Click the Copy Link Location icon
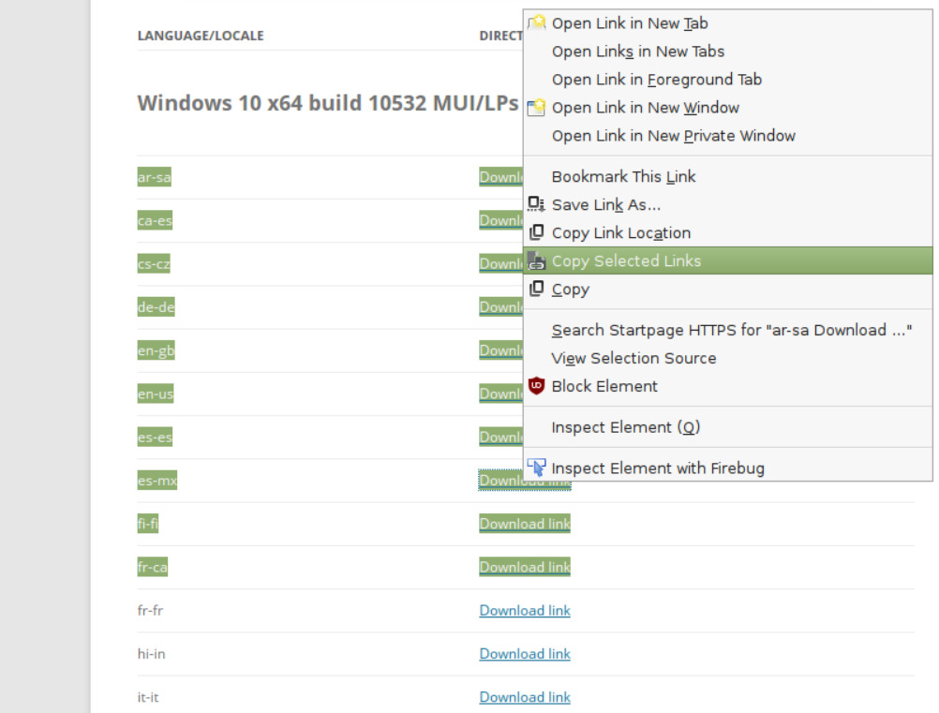939x713 pixels. click(x=537, y=232)
